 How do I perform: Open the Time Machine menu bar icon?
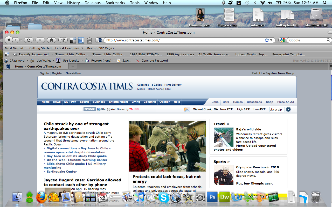pos(247,3)
